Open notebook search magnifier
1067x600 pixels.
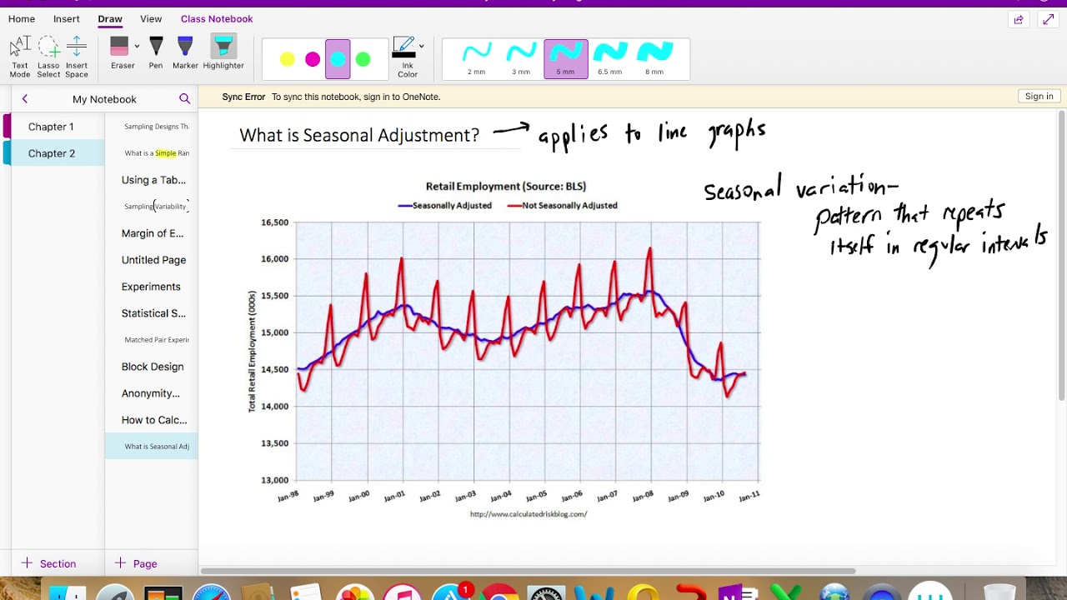pyautogui.click(x=185, y=98)
